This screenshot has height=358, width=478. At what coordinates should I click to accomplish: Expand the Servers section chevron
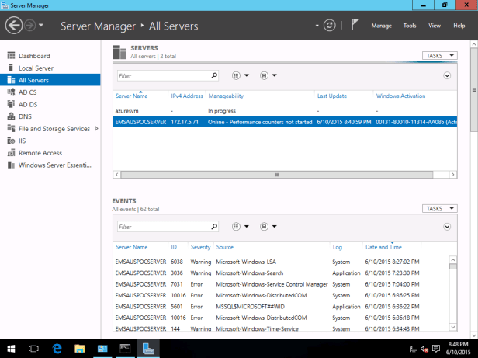447,76
